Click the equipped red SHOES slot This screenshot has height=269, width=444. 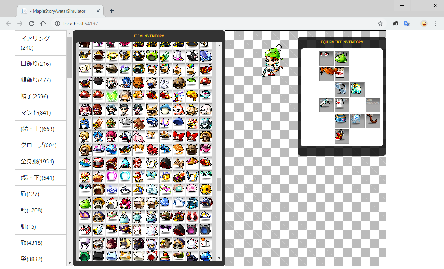(342, 136)
